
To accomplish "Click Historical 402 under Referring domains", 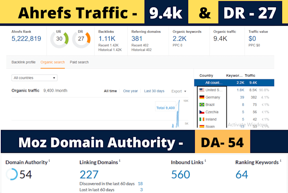I will (x=141, y=50).
